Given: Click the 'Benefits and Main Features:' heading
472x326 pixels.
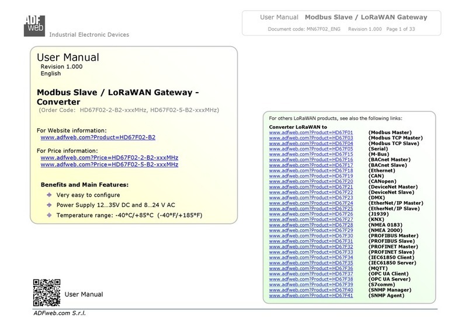Looking at the screenshot, I should 85,185.
